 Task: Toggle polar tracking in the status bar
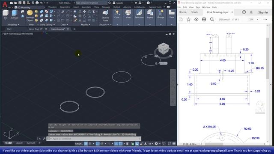tap(102, 144)
